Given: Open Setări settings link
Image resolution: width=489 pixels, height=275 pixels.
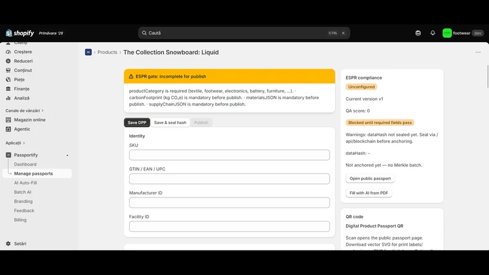Looking at the screenshot, I should pyautogui.click(x=20, y=243).
